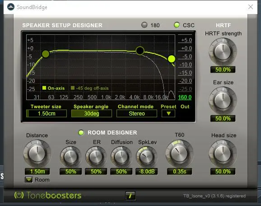Click the Distance 1.50m value
Viewport: 261px width, 206px height.
pyautogui.click(x=37, y=172)
